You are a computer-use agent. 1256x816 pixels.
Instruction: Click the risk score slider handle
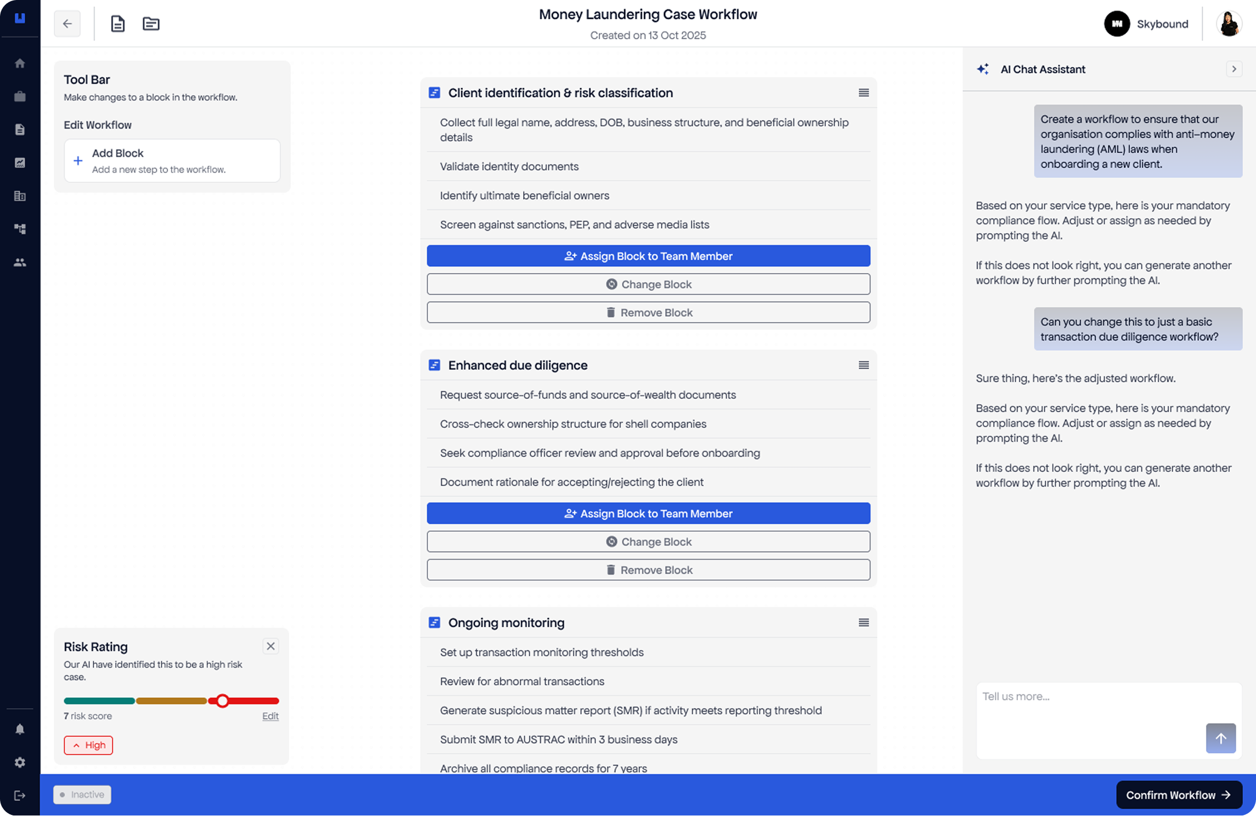pos(223,701)
